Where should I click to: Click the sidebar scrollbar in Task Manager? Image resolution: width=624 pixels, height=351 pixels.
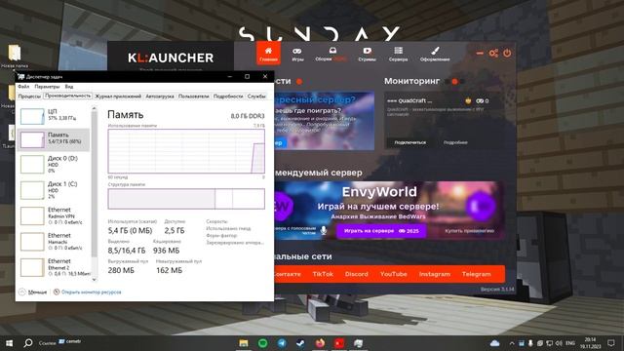[94, 184]
